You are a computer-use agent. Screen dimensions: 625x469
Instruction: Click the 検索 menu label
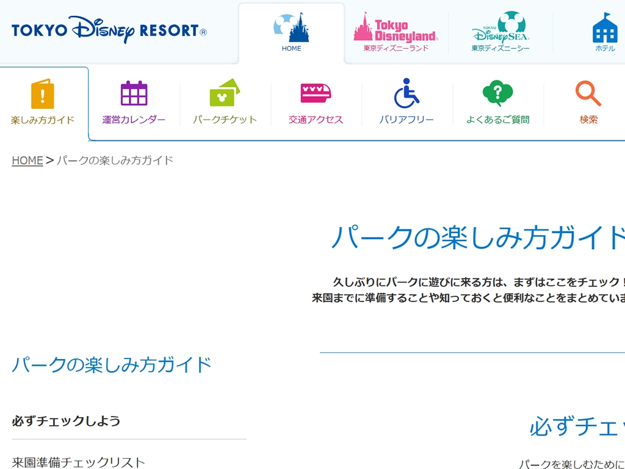[588, 120]
